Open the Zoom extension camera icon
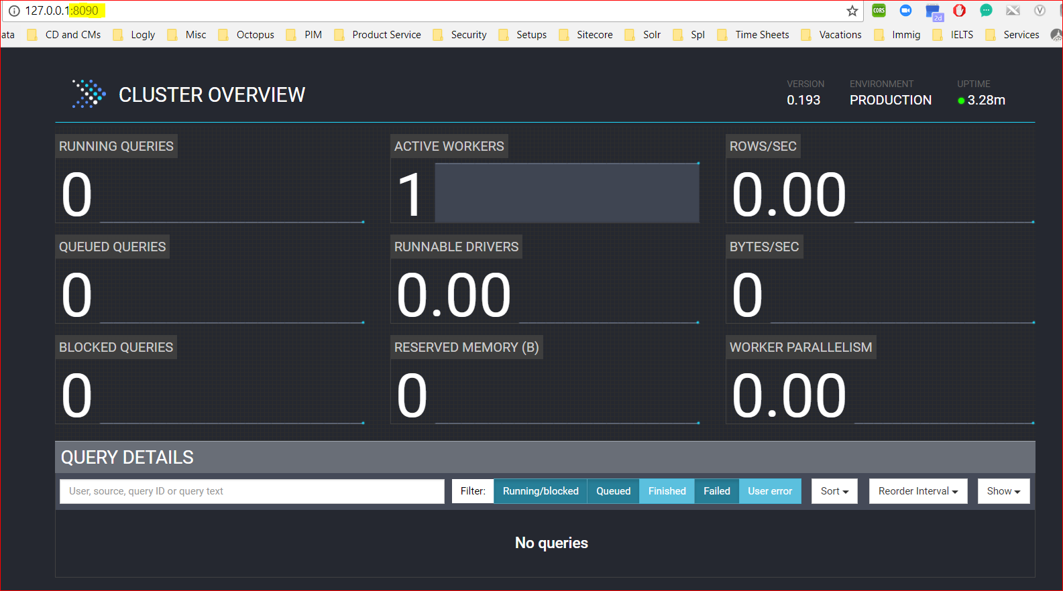 click(x=905, y=11)
